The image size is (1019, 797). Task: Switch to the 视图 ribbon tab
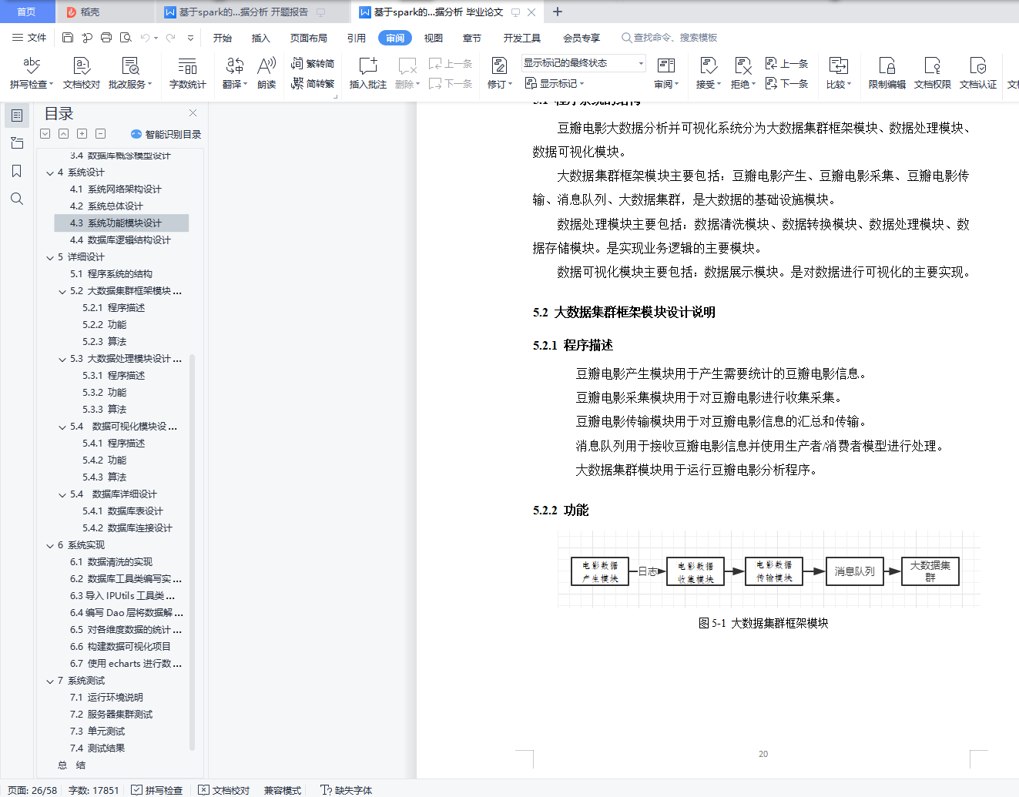click(x=434, y=38)
